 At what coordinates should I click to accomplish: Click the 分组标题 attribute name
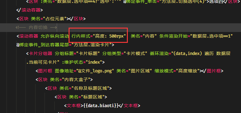coord(64,54)
